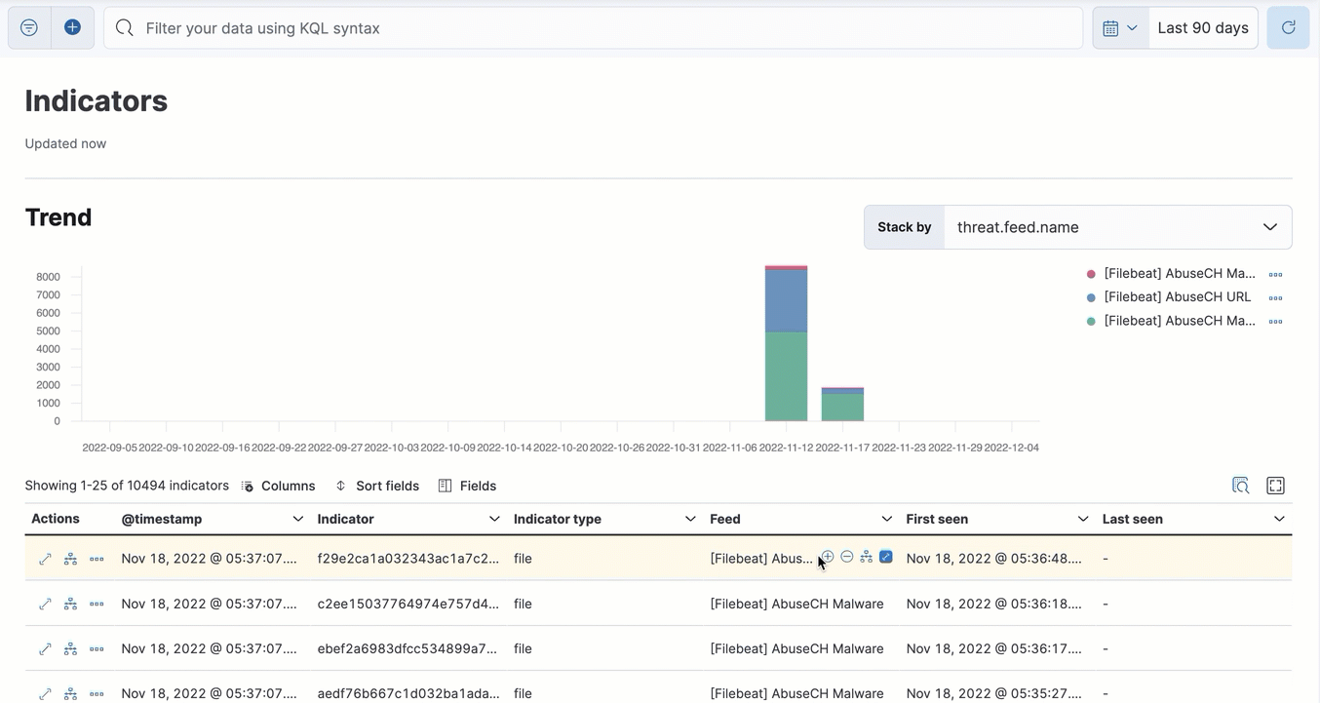The width and height of the screenshot is (1320, 703).
Task: Click the 'Filter out value' icon on the Feed cell
Action: 846,556
